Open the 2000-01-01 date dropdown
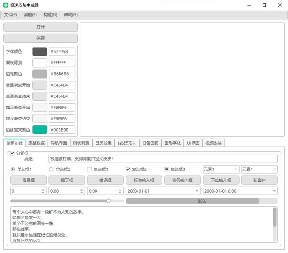This screenshot has height=253, width=288. point(197,191)
